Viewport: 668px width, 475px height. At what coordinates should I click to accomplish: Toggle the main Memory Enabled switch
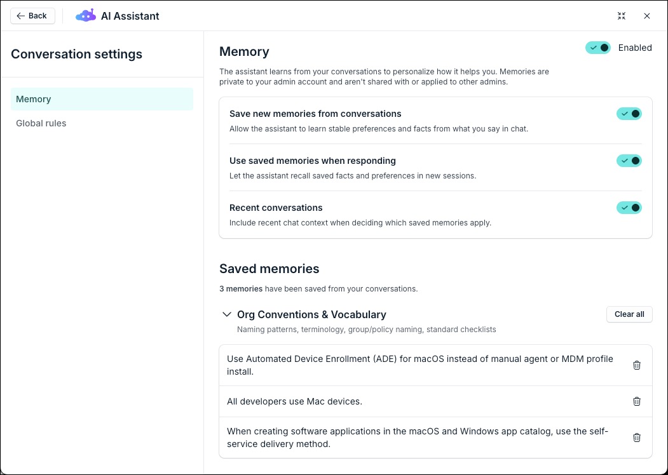point(598,48)
